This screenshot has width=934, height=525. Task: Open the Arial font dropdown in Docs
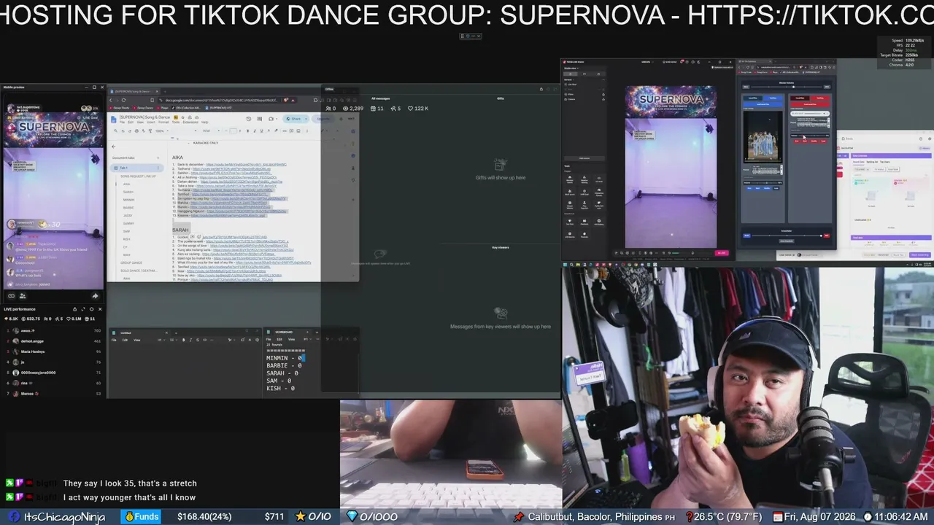[209, 131]
